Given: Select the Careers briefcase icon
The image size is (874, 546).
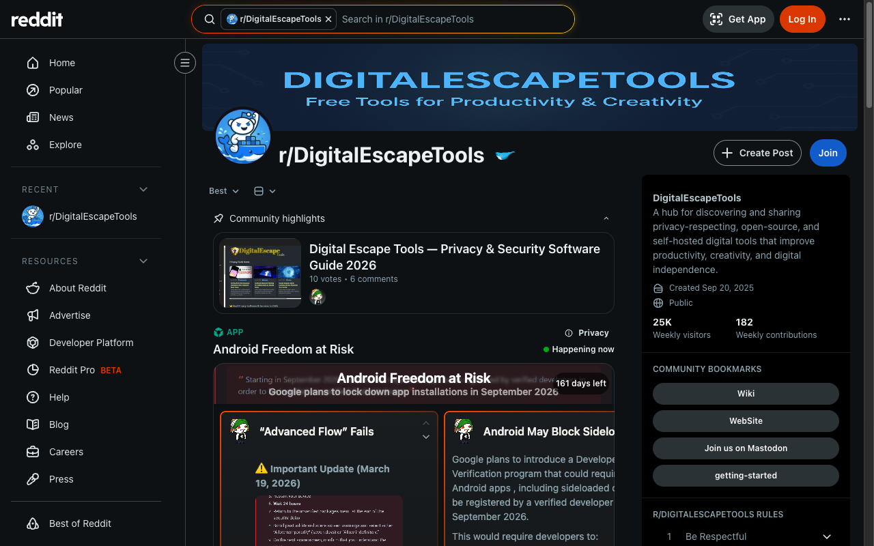Looking at the screenshot, I should pos(32,451).
